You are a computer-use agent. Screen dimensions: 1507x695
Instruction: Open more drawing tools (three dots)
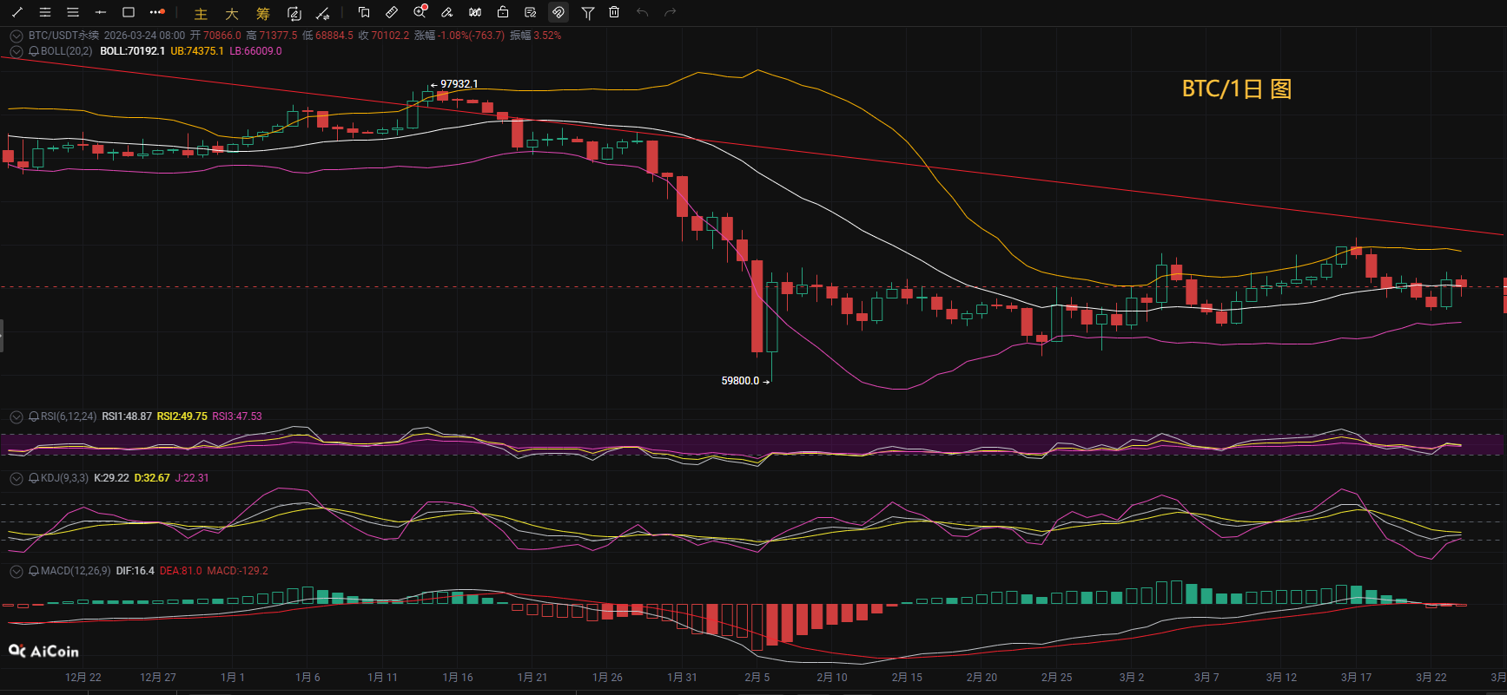pos(157,12)
